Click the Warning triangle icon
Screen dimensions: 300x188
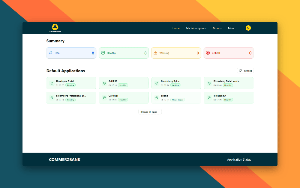pyautogui.click(x=155, y=53)
